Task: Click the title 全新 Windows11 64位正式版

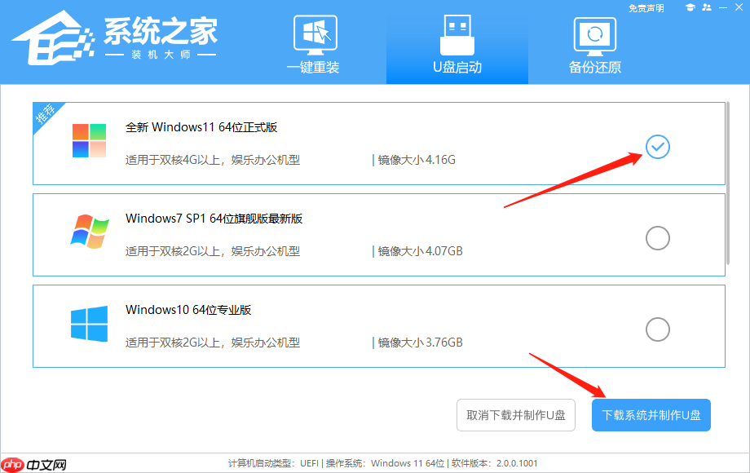Action: (x=201, y=127)
